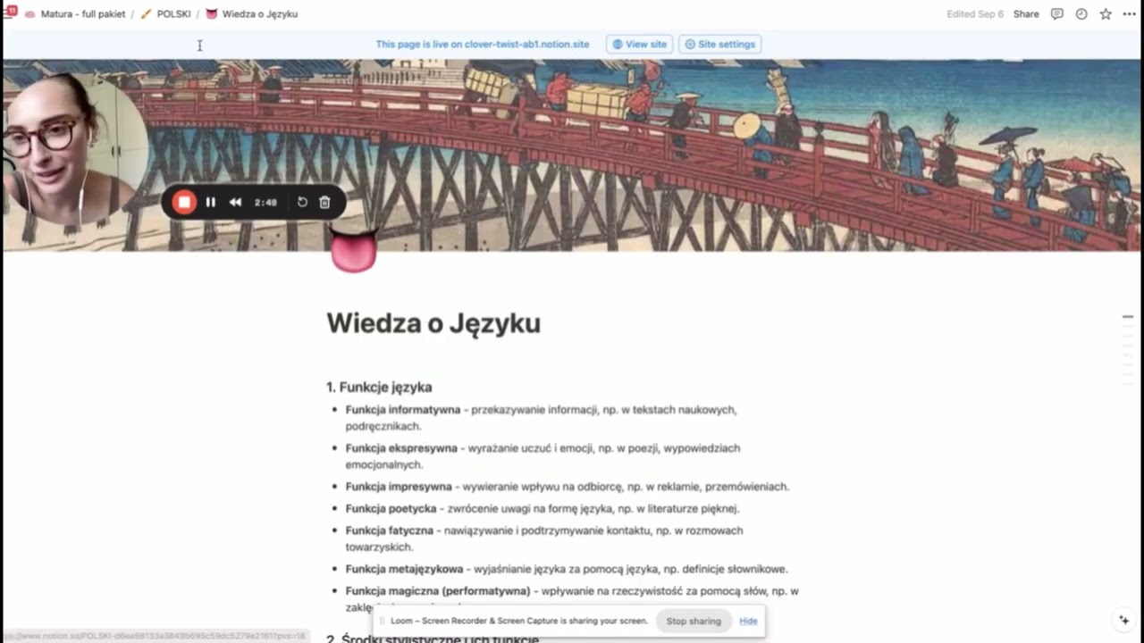The image size is (1144, 643).
Task: Click Funkcja informatywna bullet text
Action: click(x=541, y=418)
